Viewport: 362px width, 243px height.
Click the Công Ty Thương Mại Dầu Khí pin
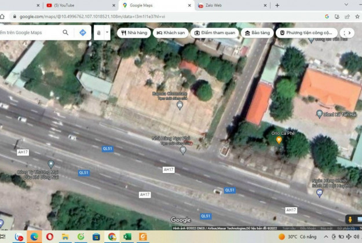[51, 164]
